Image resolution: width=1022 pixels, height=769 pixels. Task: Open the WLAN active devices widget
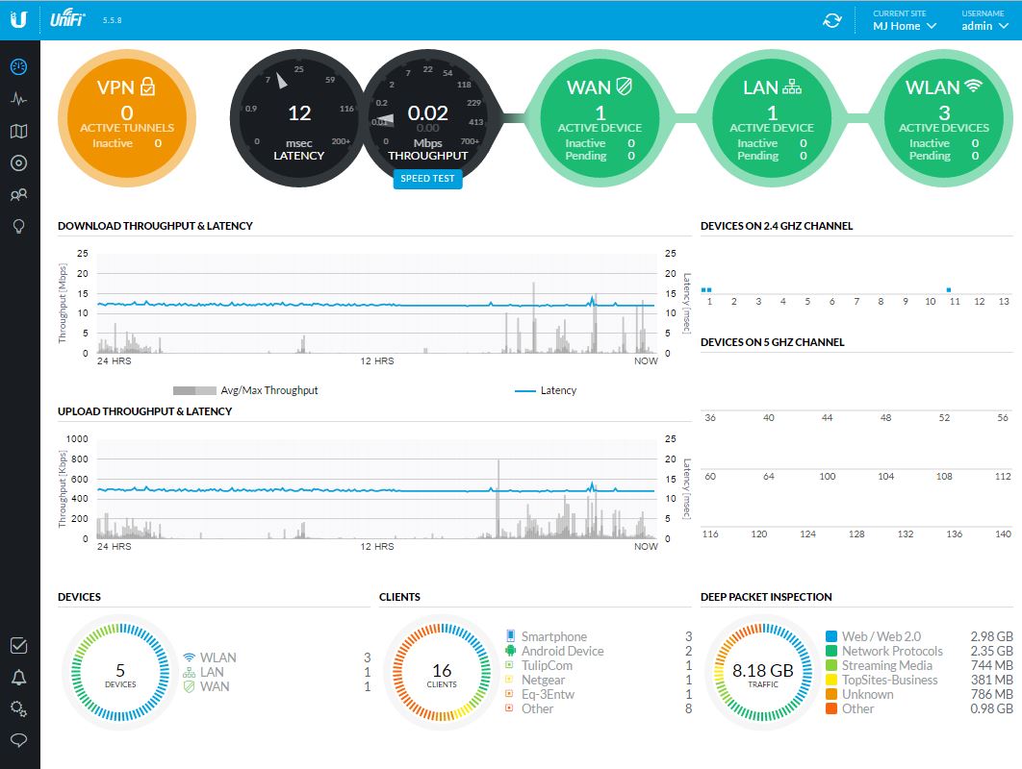tap(944, 118)
